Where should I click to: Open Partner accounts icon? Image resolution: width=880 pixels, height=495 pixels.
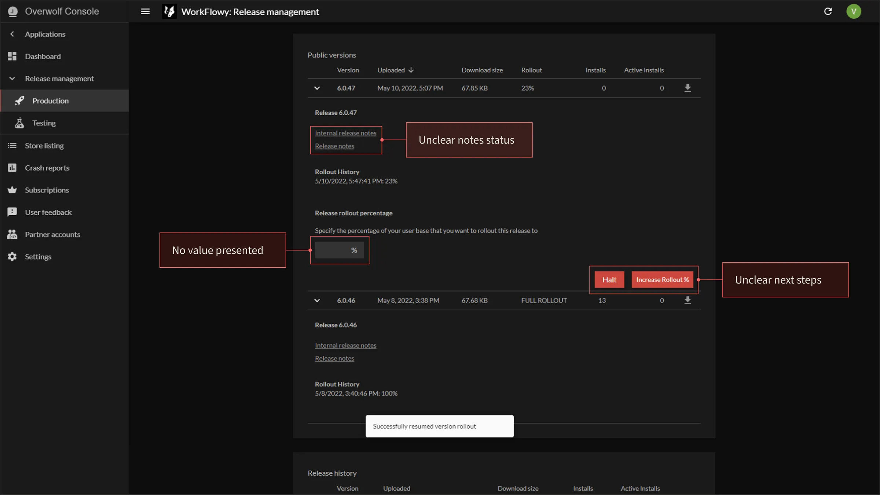(12, 234)
